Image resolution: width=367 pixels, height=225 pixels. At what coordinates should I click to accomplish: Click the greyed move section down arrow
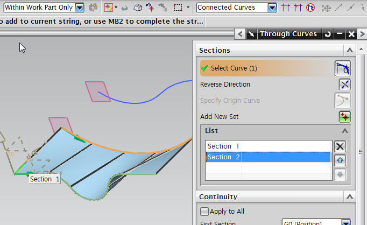click(340, 174)
